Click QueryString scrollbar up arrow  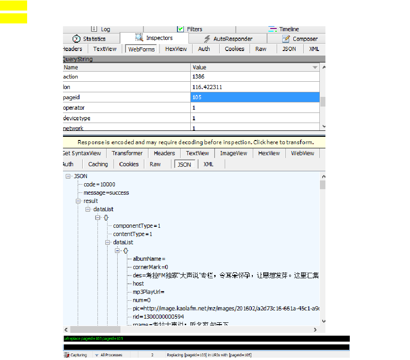tap(324, 67)
